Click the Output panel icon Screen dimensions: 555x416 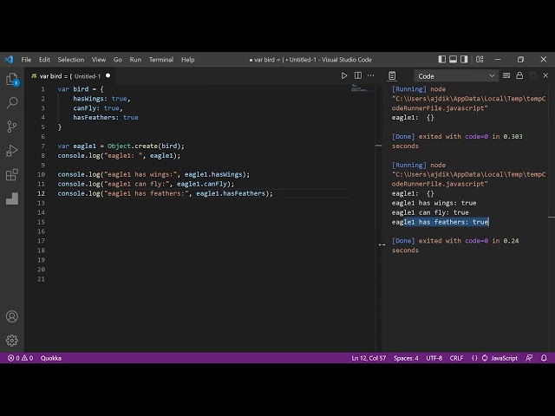click(x=392, y=75)
